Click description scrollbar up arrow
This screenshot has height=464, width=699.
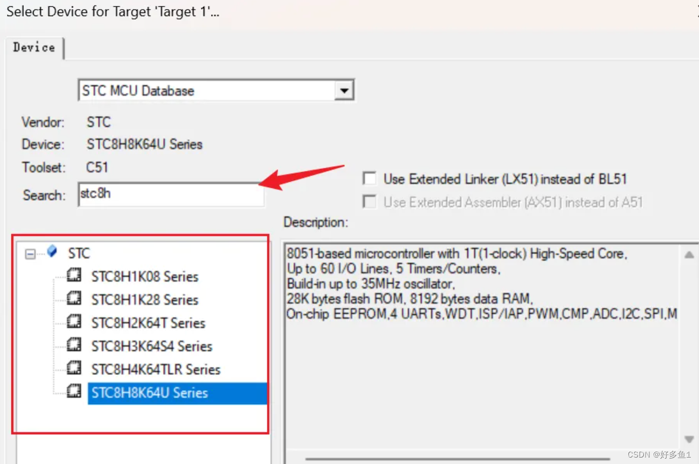[x=689, y=255]
